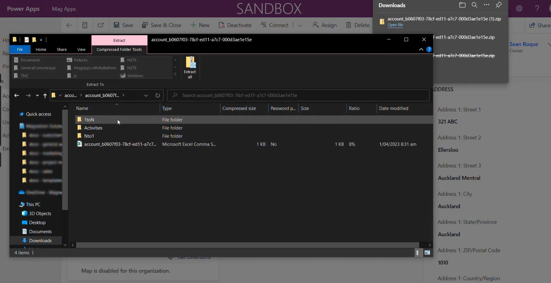Switch to the Share ribbon tab

pyautogui.click(x=62, y=50)
